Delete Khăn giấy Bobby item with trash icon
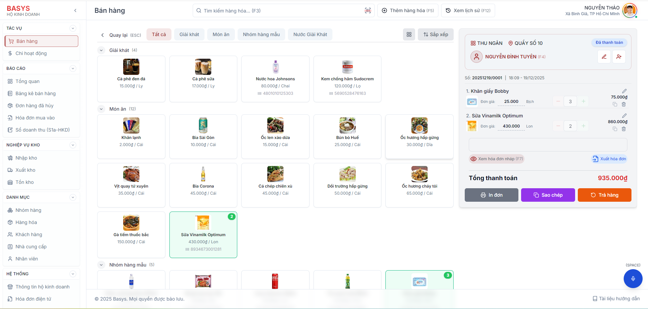 point(624,105)
